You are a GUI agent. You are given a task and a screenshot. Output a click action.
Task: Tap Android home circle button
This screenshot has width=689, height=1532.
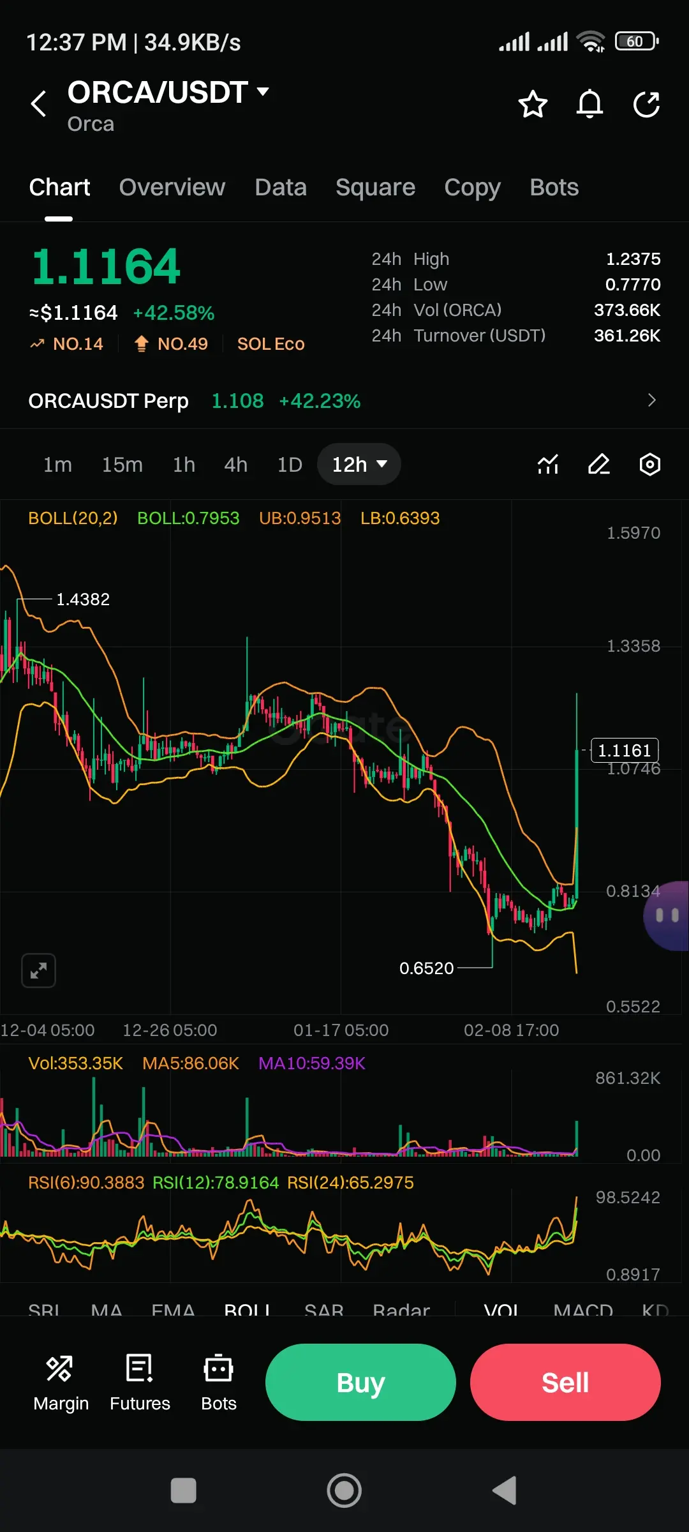tap(344, 1491)
